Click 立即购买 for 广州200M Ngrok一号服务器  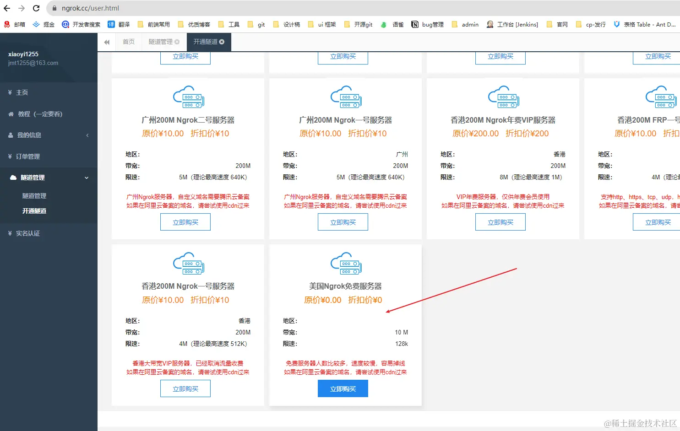(x=343, y=222)
